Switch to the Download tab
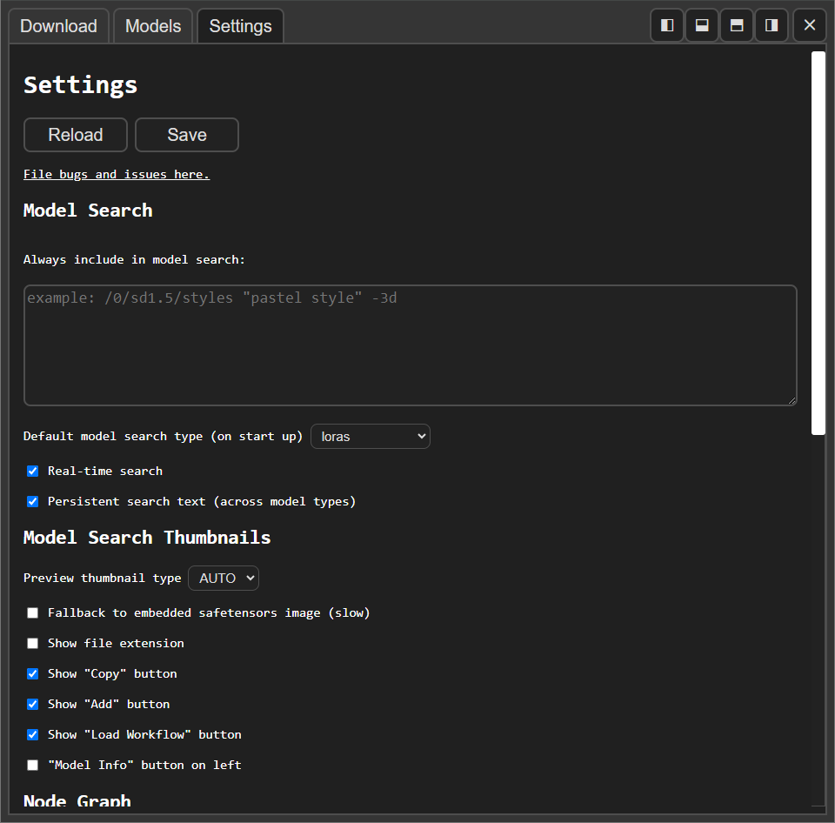835x823 pixels. tap(58, 26)
